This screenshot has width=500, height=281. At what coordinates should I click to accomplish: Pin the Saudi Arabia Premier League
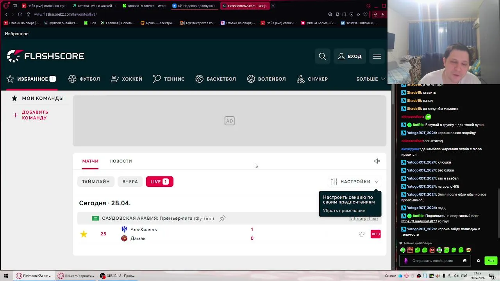coord(222,219)
